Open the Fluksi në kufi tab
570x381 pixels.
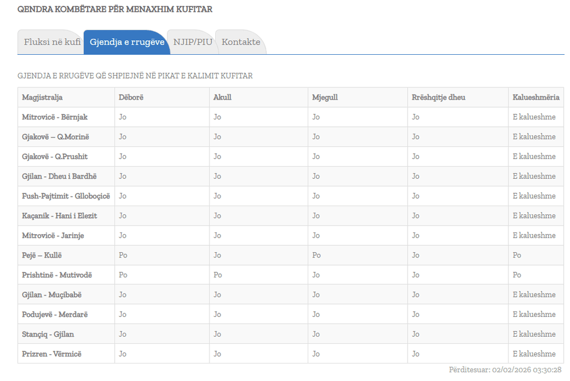coord(52,43)
